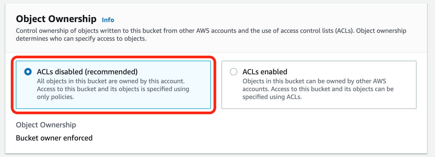The height and width of the screenshot is (157, 435).
Task: Open the Info link beside Object Ownership
Action: tap(108, 20)
